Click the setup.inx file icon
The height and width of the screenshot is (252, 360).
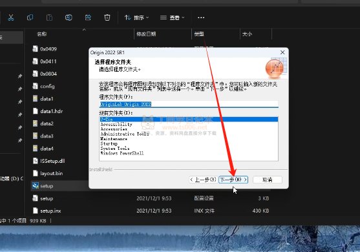(35, 211)
